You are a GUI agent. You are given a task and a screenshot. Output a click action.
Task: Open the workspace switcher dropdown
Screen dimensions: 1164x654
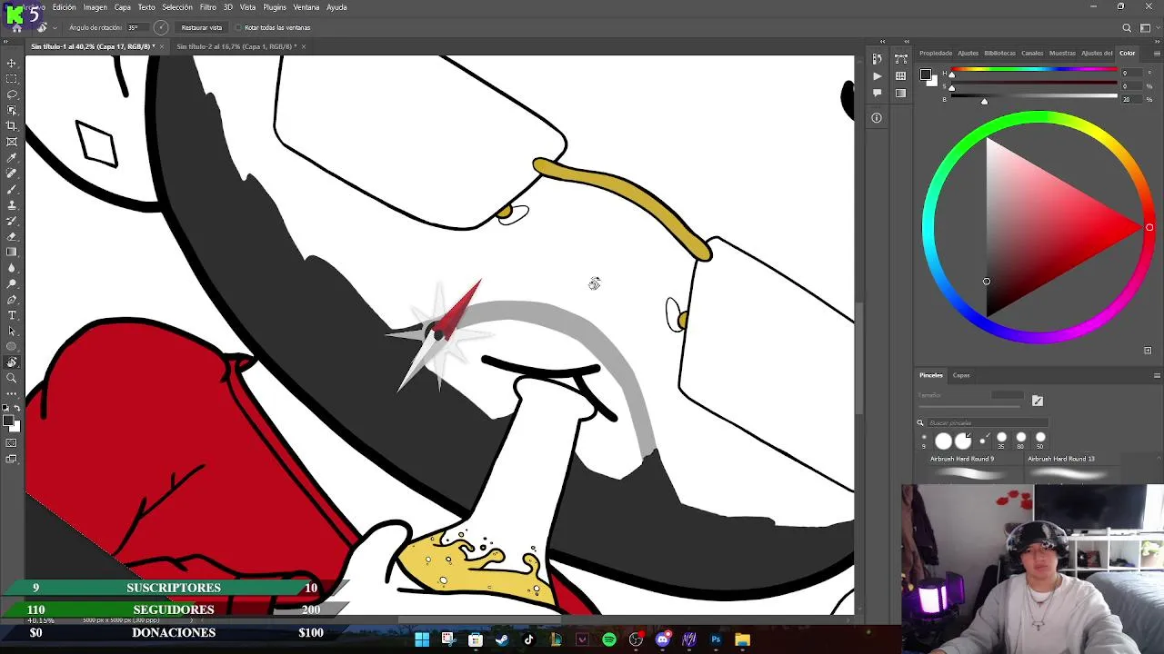1146,28
